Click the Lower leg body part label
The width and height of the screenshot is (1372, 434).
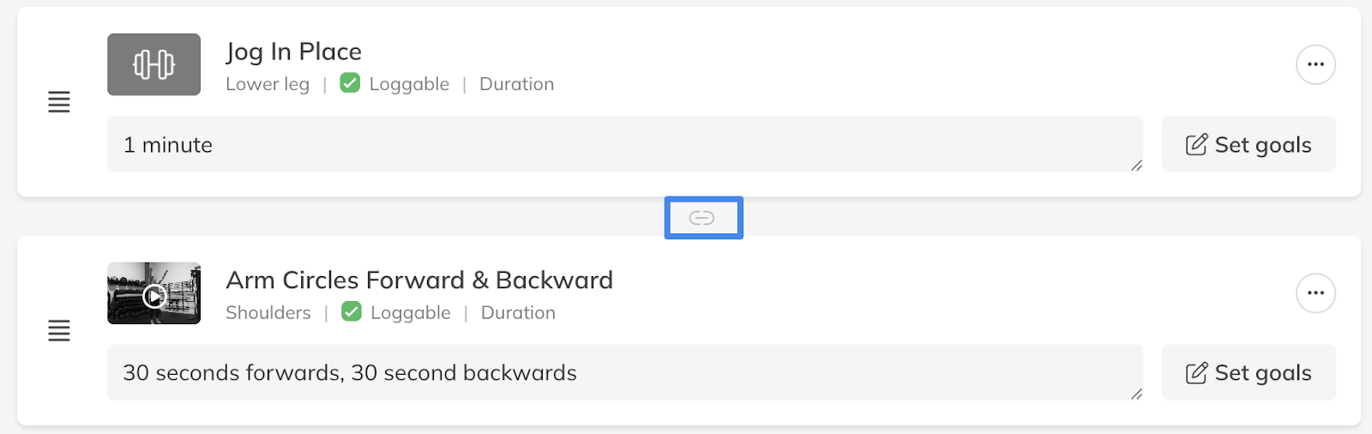click(268, 84)
